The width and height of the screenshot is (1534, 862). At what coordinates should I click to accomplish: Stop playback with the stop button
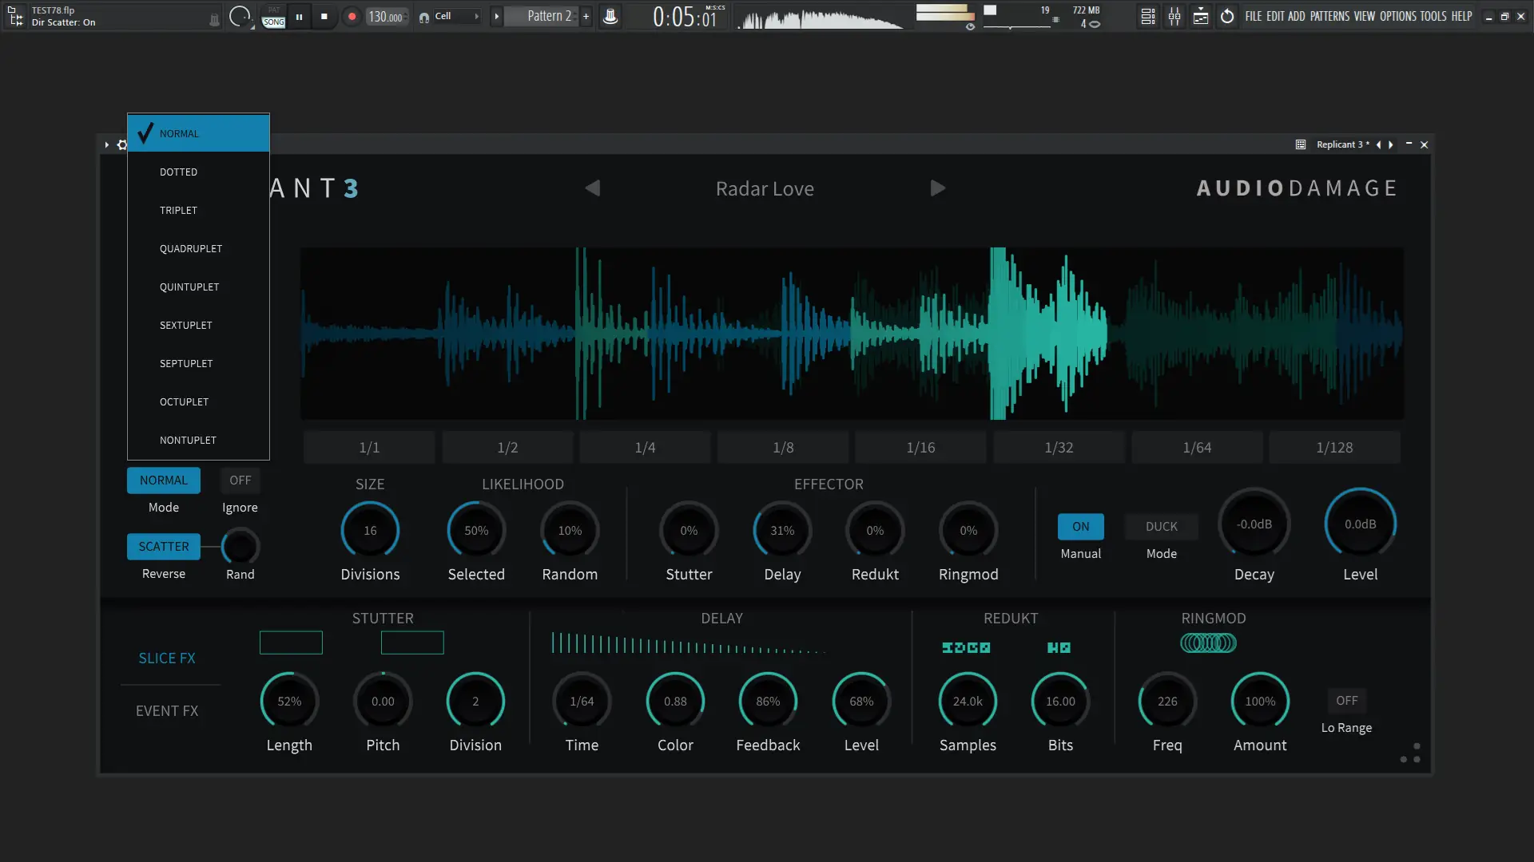click(324, 16)
